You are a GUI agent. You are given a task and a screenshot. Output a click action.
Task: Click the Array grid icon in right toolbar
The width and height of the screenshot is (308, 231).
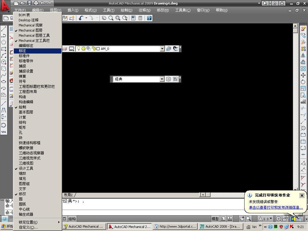(x=303, y=69)
